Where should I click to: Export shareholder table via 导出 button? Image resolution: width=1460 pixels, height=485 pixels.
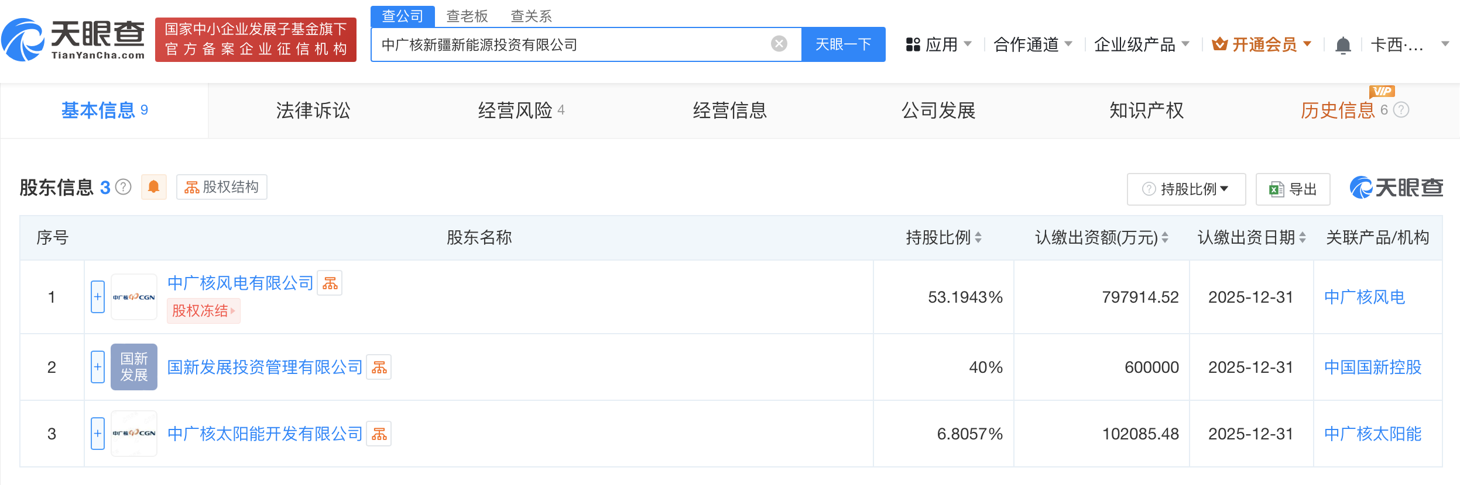(x=1293, y=189)
